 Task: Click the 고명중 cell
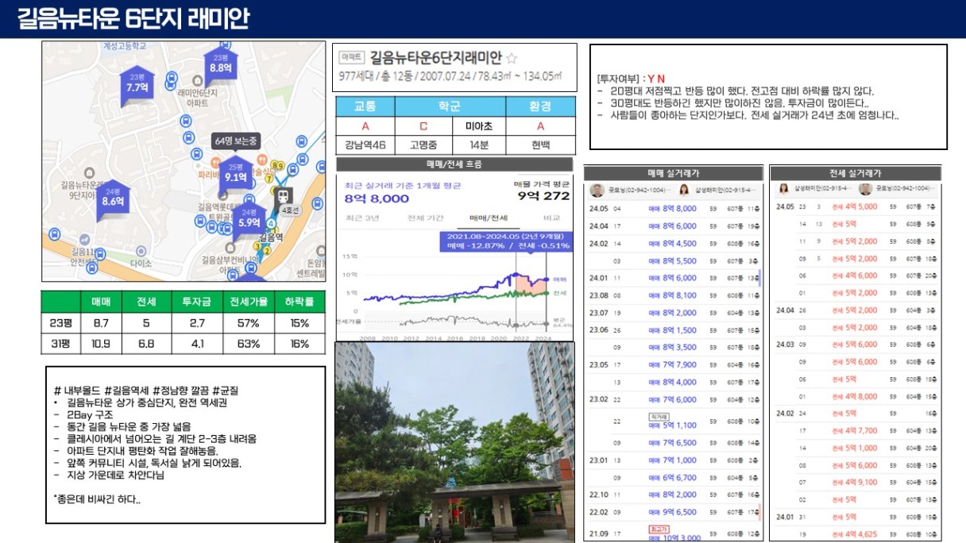[425, 145]
